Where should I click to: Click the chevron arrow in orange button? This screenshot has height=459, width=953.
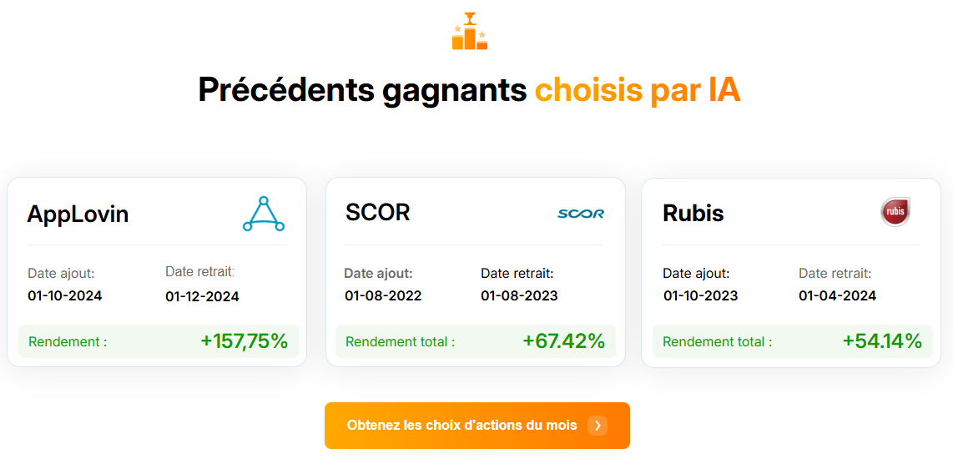[x=598, y=426]
